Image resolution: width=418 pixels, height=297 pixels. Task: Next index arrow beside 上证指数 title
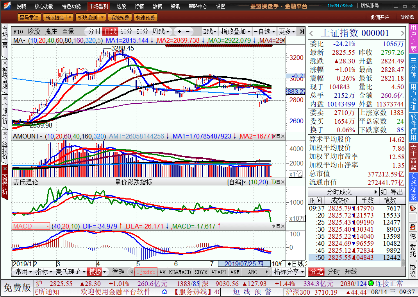[x=402, y=34]
